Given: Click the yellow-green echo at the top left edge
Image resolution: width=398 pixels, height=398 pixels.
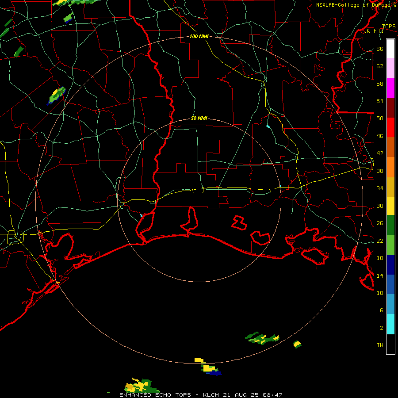Looking at the screenshot, I should [76, 2].
